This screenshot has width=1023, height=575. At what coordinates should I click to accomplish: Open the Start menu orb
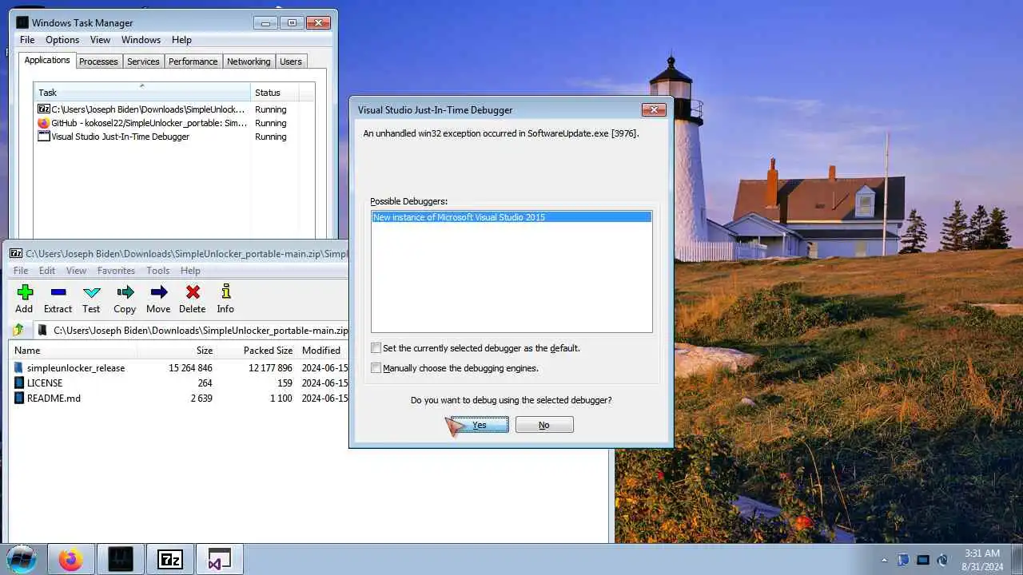click(22, 559)
